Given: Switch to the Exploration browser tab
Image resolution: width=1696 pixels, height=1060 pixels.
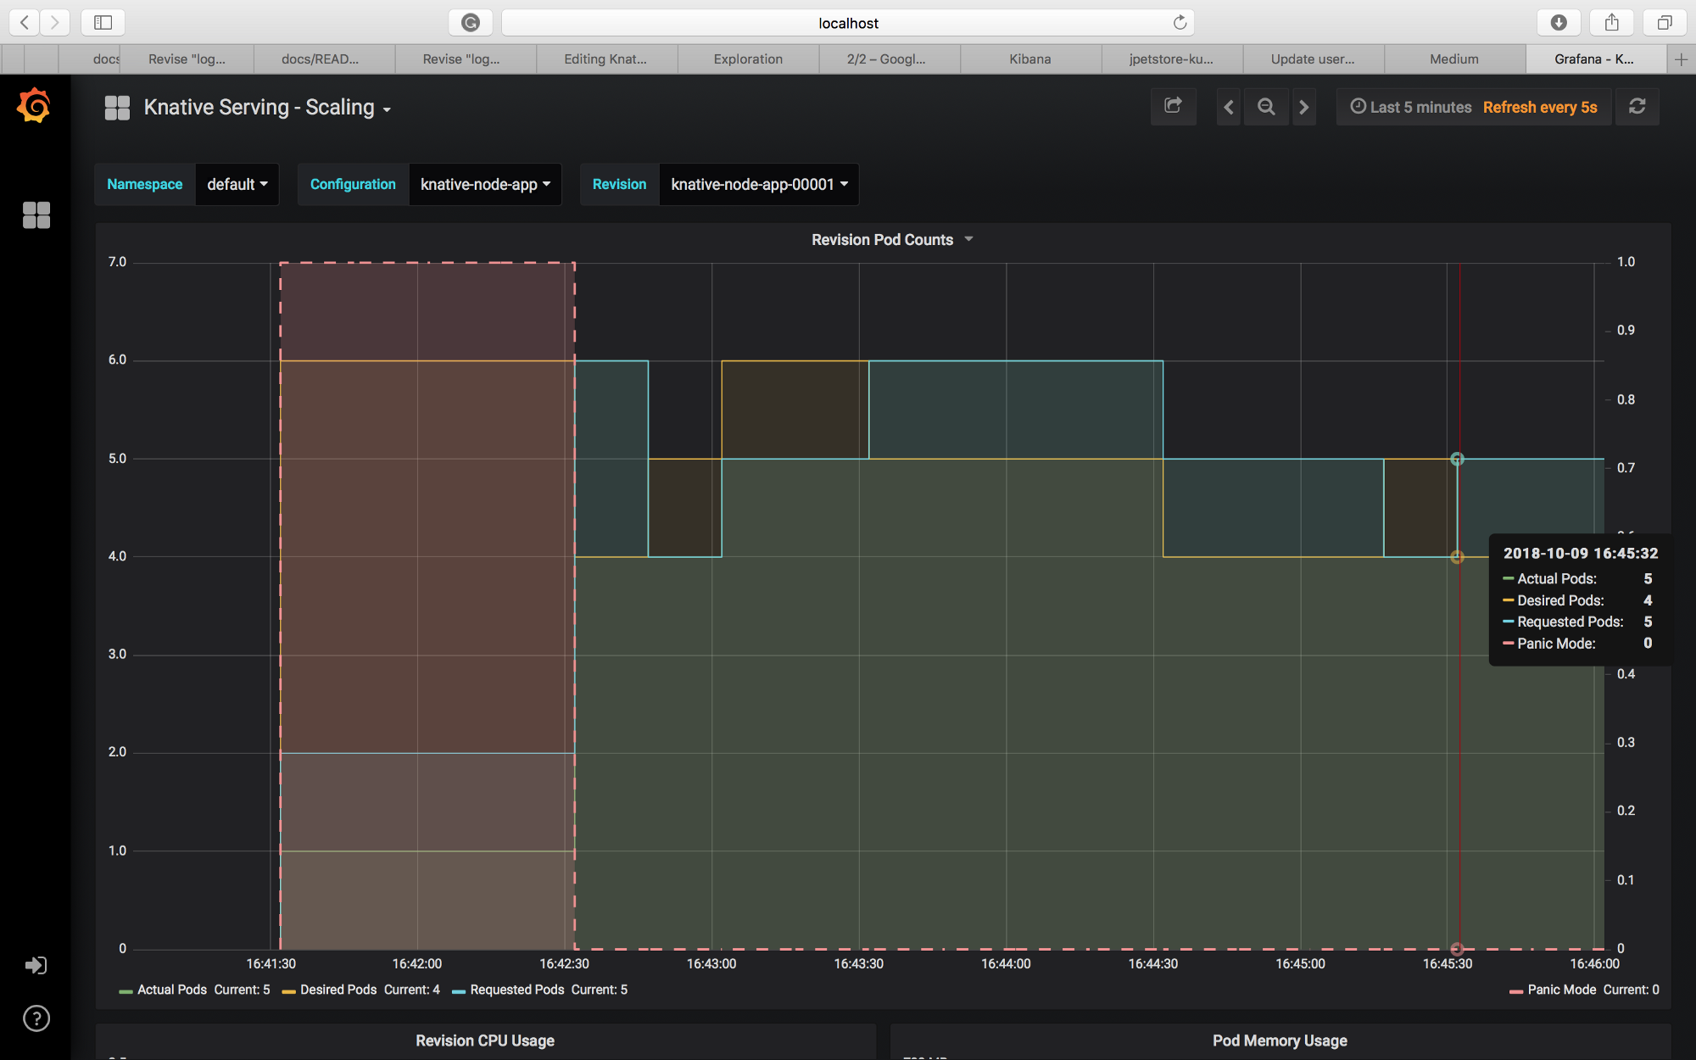Looking at the screenshot, I should (747, 59).
